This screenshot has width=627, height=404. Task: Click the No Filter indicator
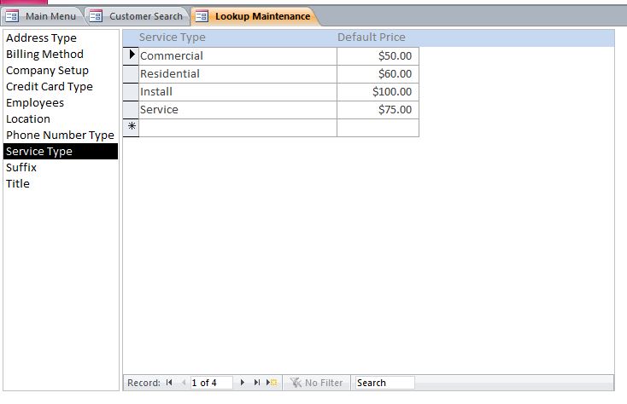[317, 383]
